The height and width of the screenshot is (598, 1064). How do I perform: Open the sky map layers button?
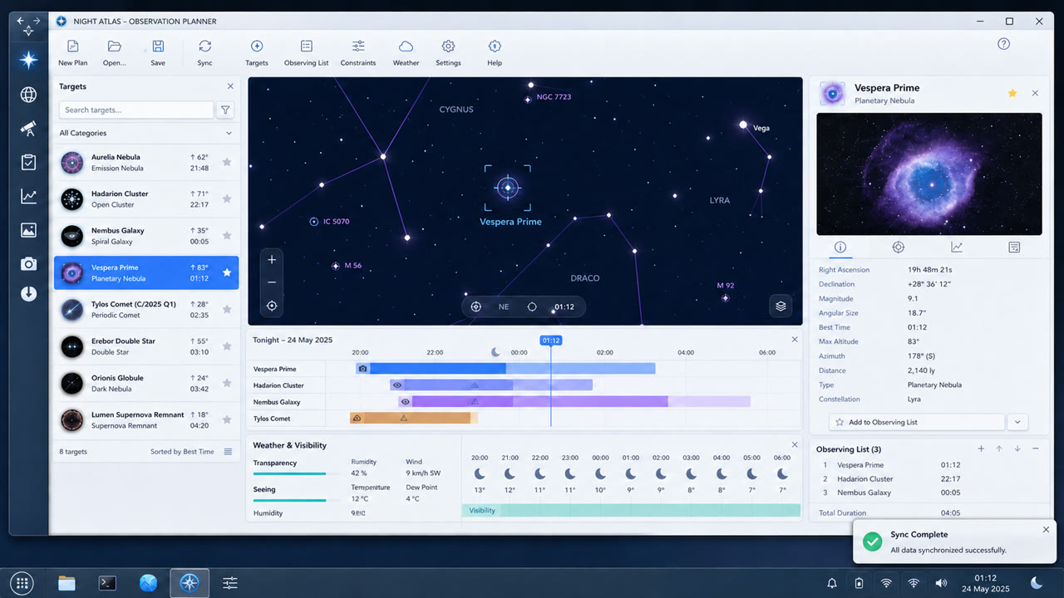pyautogui.click(x=781, y=306)
